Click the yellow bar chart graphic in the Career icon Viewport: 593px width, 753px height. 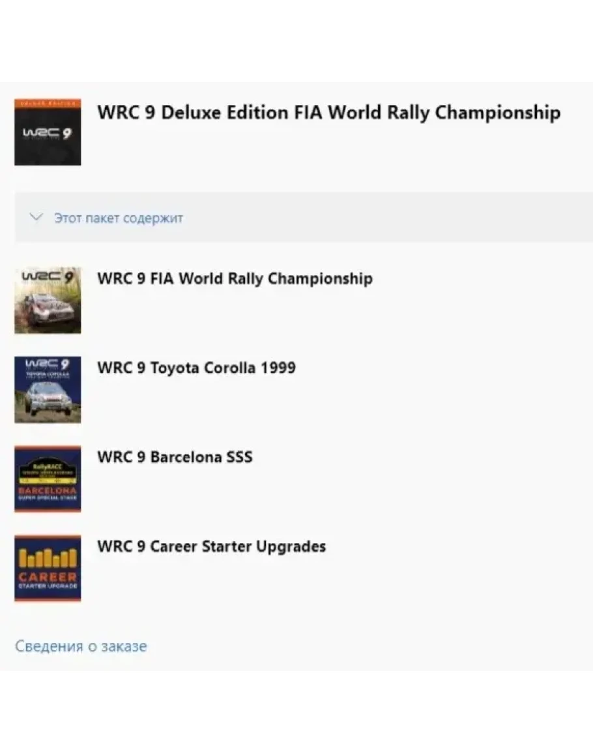(x=48, y=558)
